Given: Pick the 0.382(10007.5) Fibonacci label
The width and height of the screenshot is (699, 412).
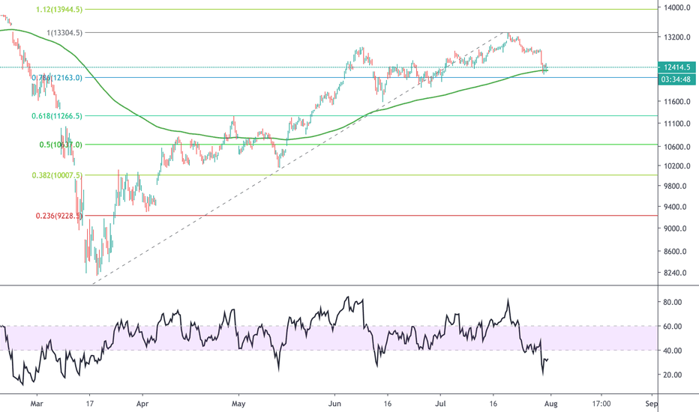Looking at the screenshot, I should 57,175.
